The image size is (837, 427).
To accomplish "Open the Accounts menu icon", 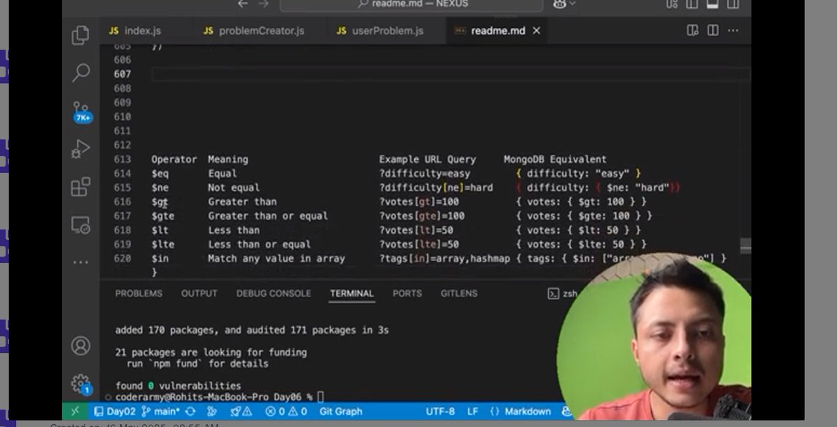I will 81,345.
